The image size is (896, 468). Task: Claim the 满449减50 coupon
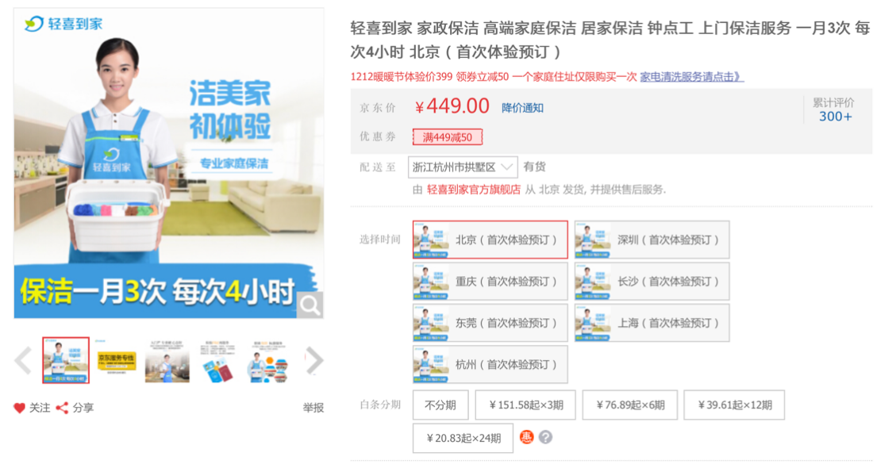pyautogui.click(x=448, y=137)
